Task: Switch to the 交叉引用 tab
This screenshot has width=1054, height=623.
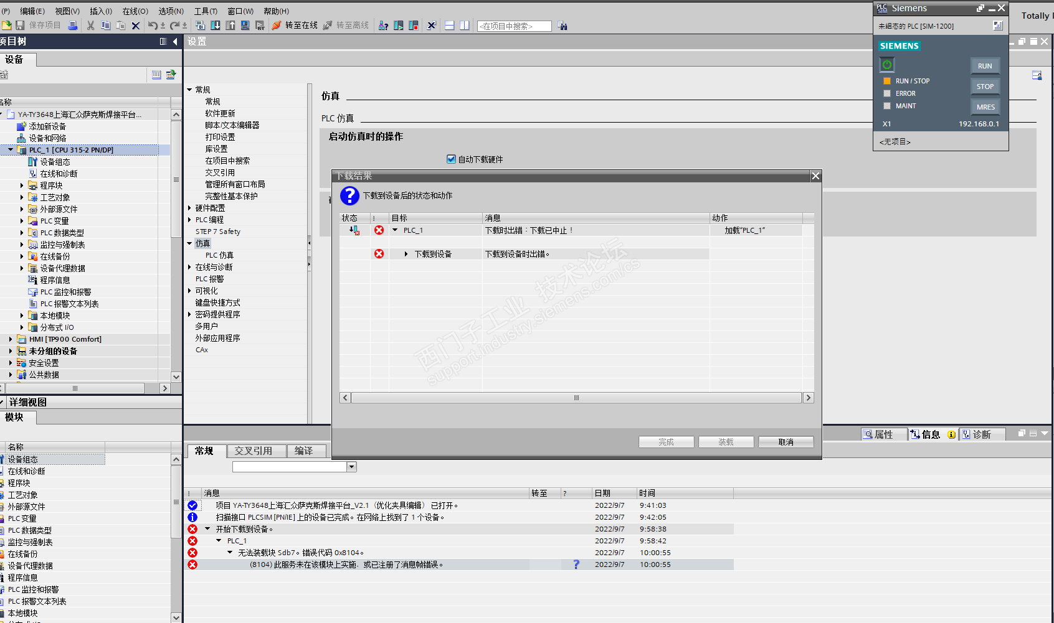Action: click(257, 451)
